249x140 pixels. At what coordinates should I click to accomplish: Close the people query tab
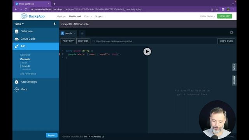click(74, 33)
